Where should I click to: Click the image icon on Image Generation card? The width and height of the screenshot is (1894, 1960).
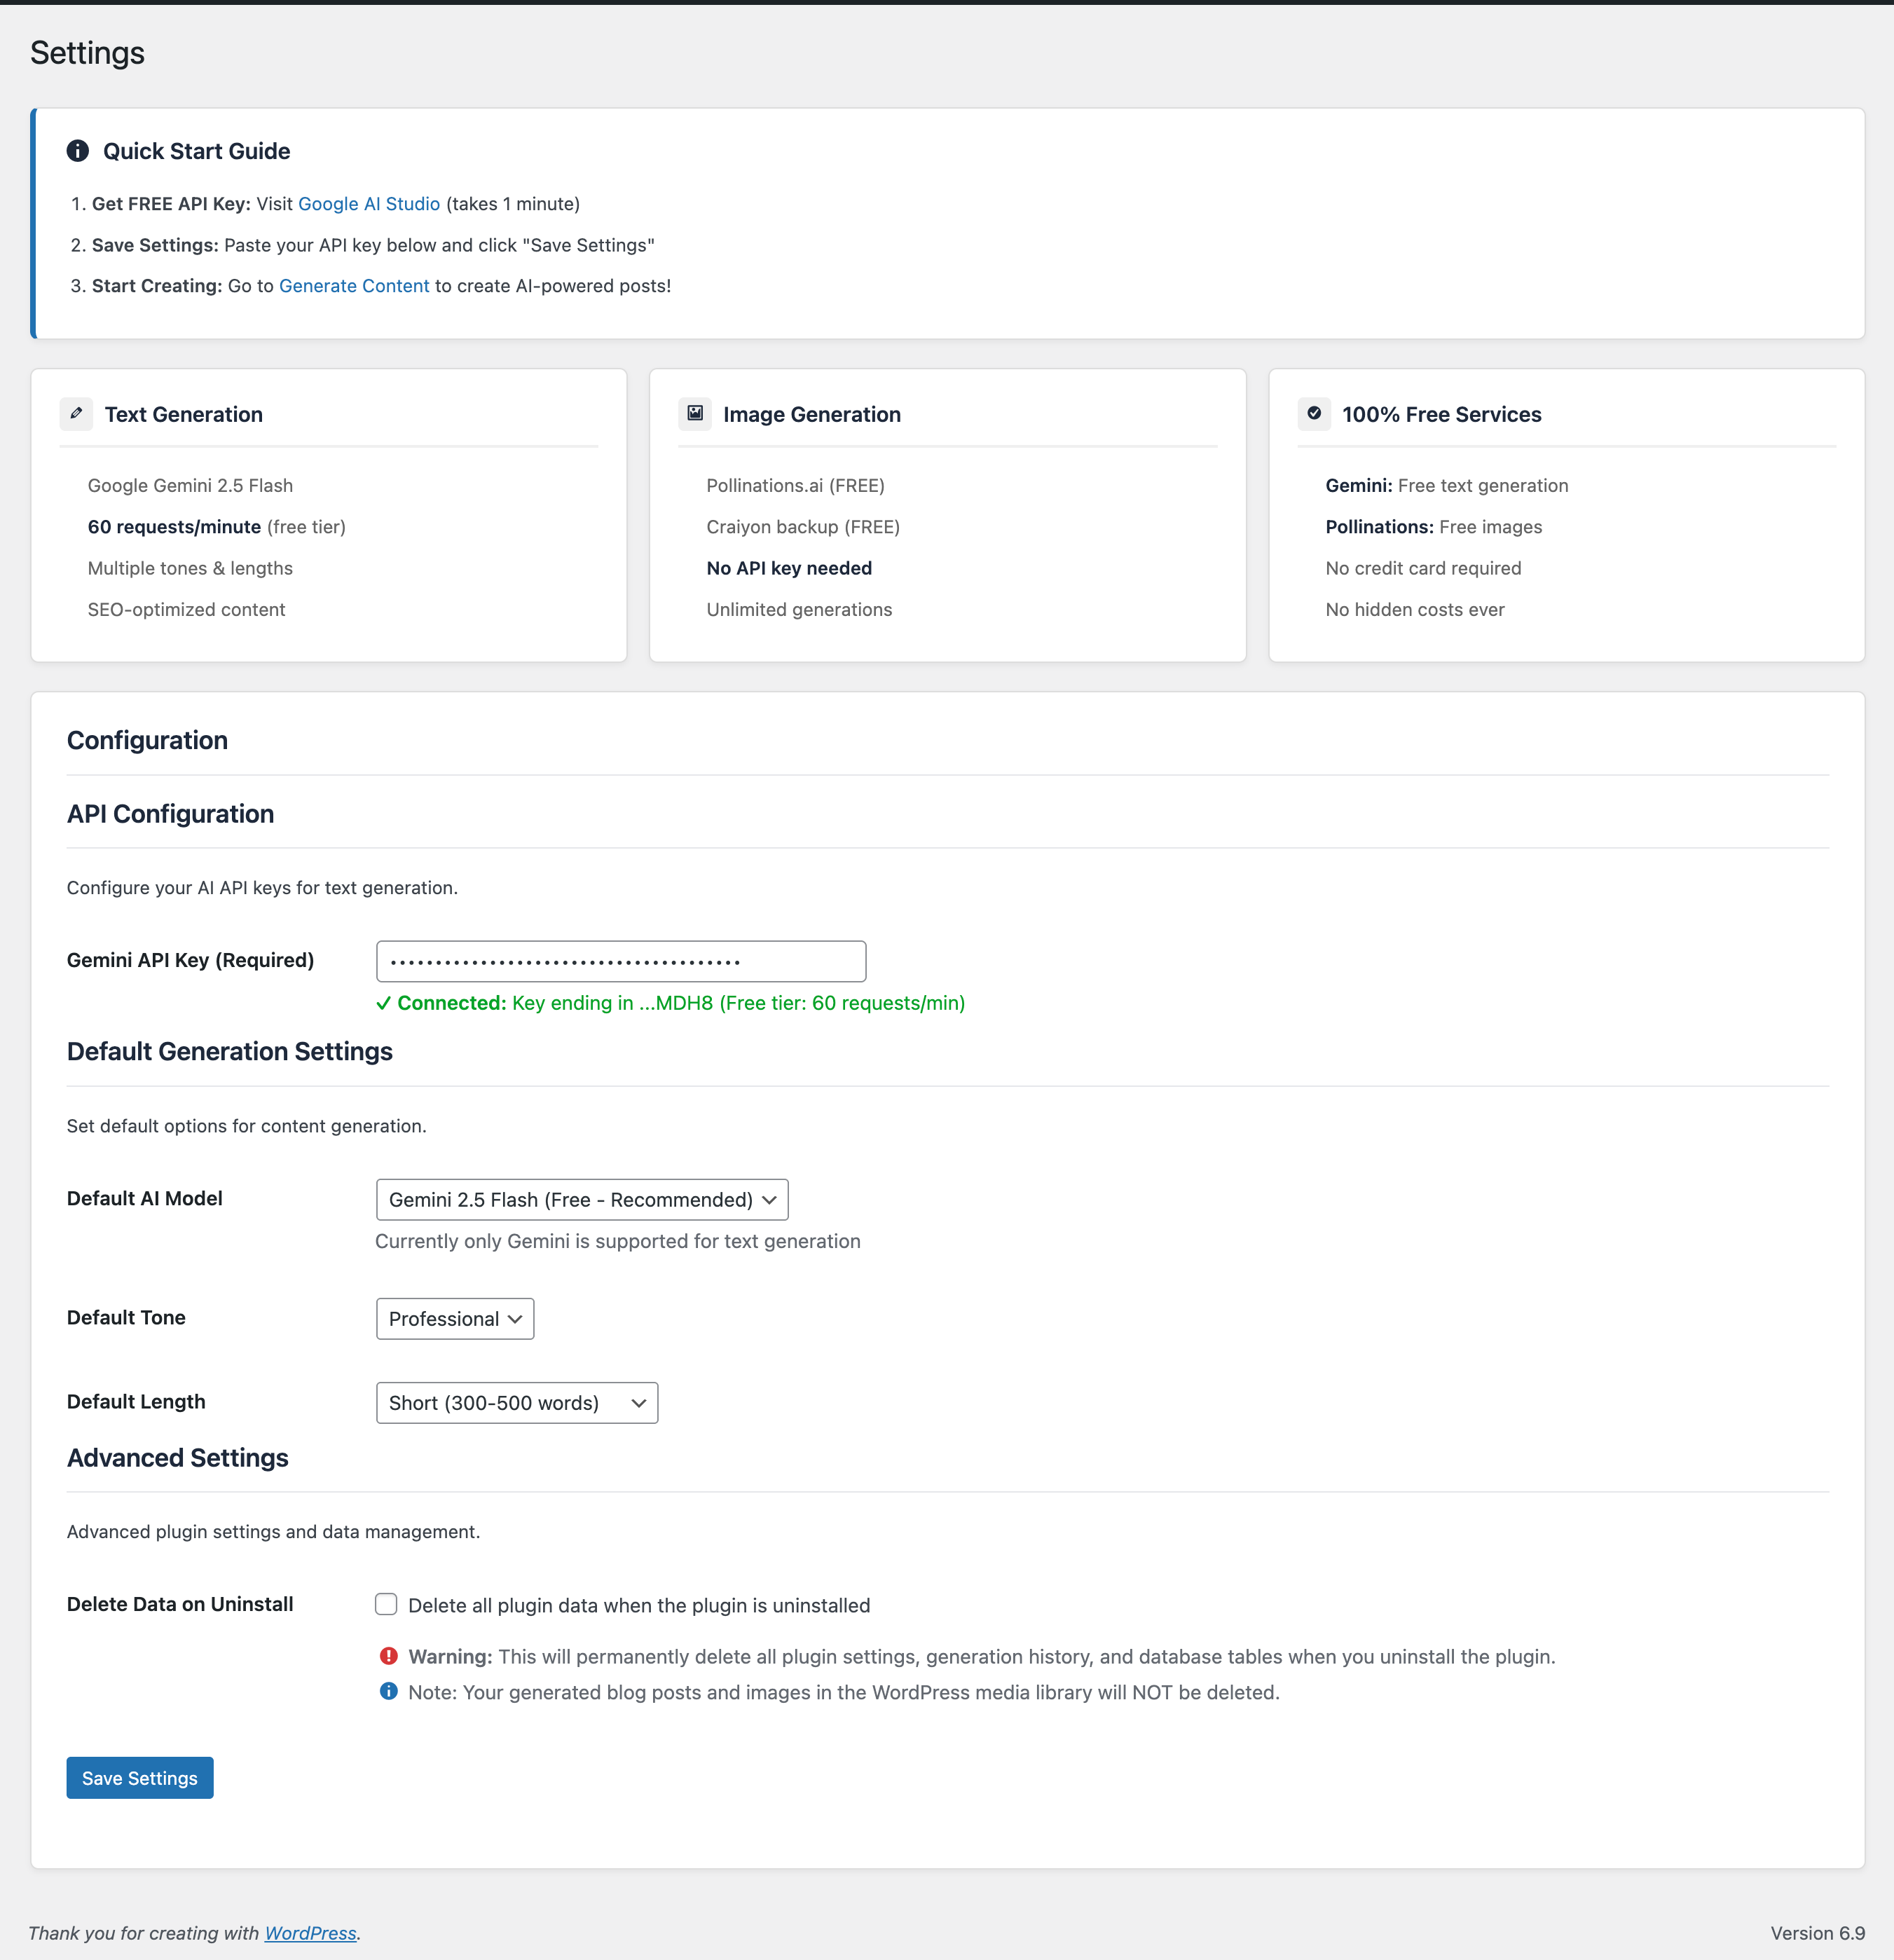coord(695,413)
